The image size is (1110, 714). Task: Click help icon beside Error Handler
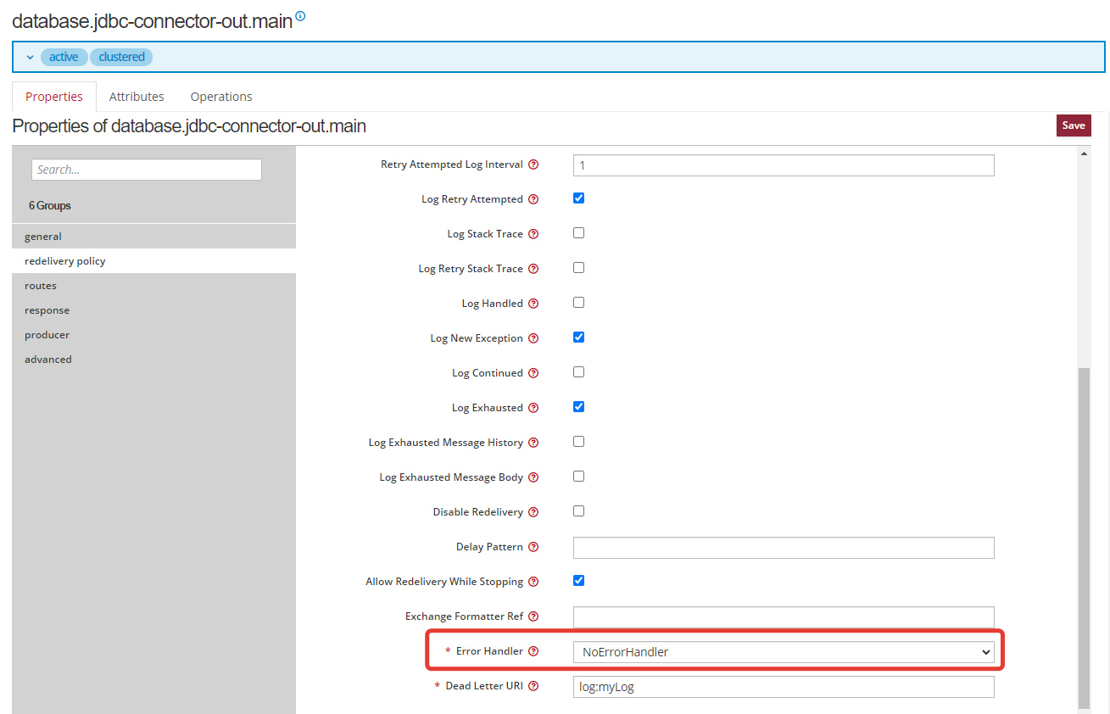pyautogui.click(x=533, y=651)
